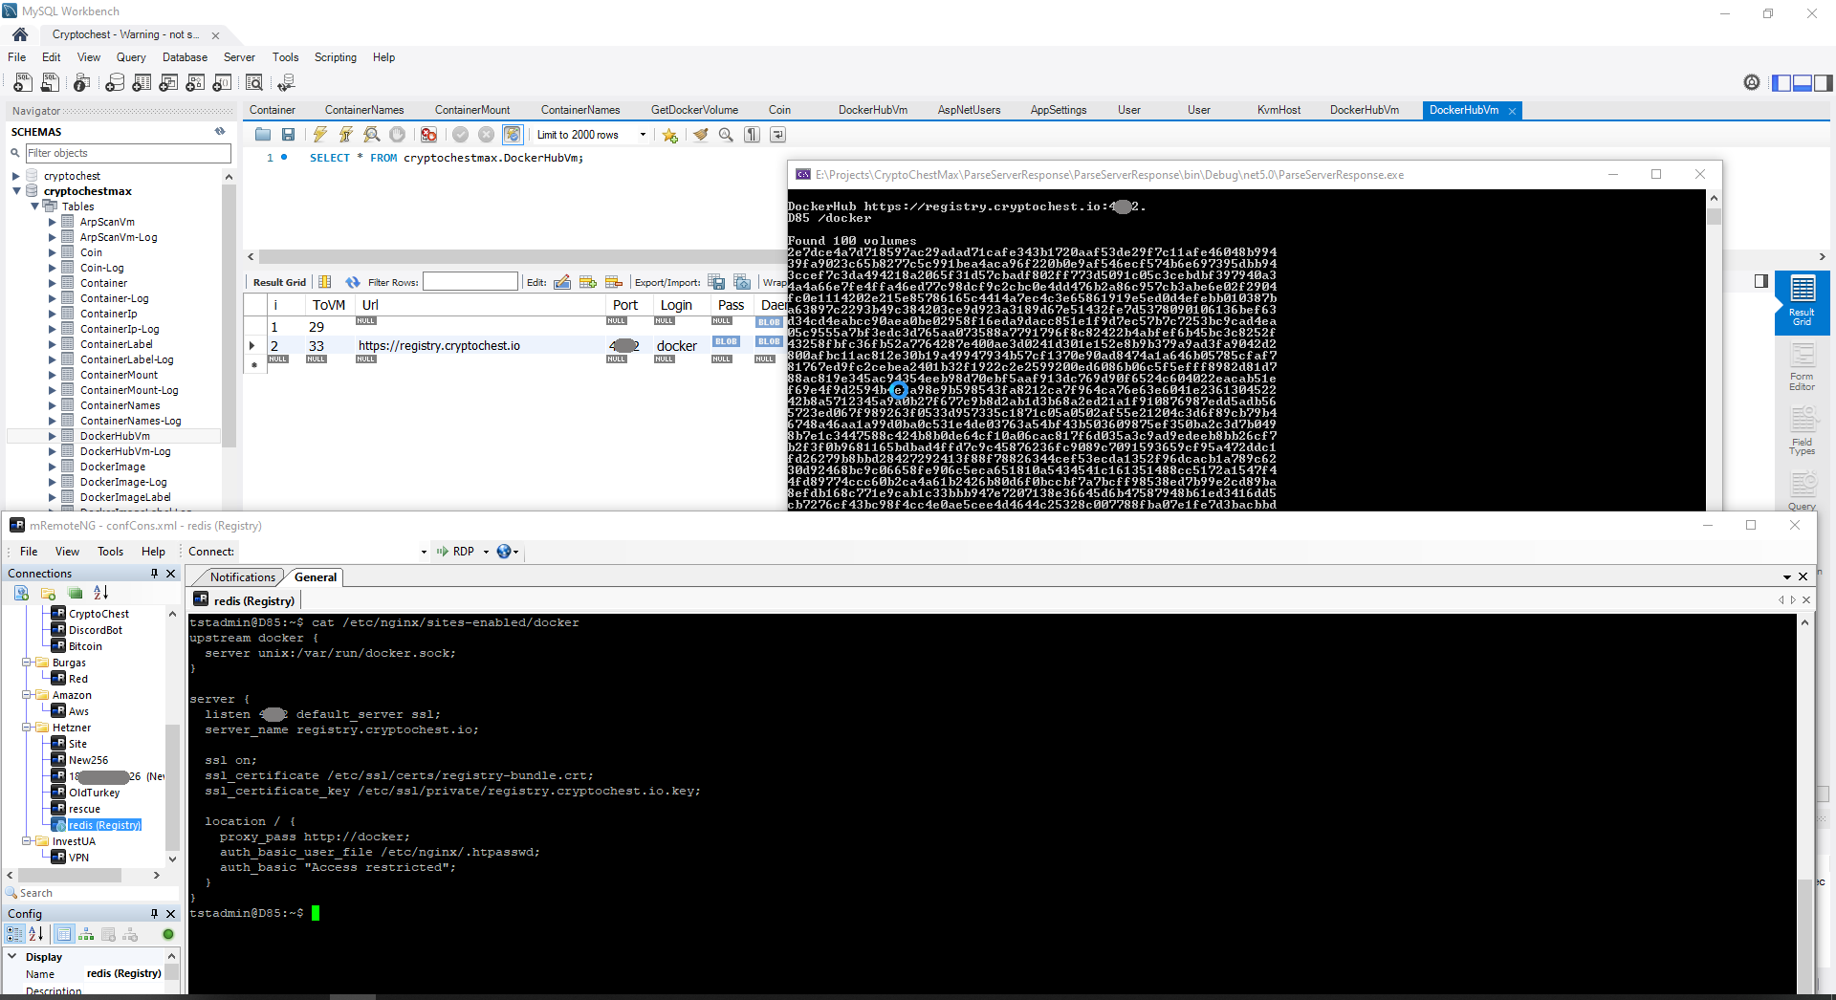Open the Form Editor result view
Screen dimensions: 1836x1000
[1803, 368]
